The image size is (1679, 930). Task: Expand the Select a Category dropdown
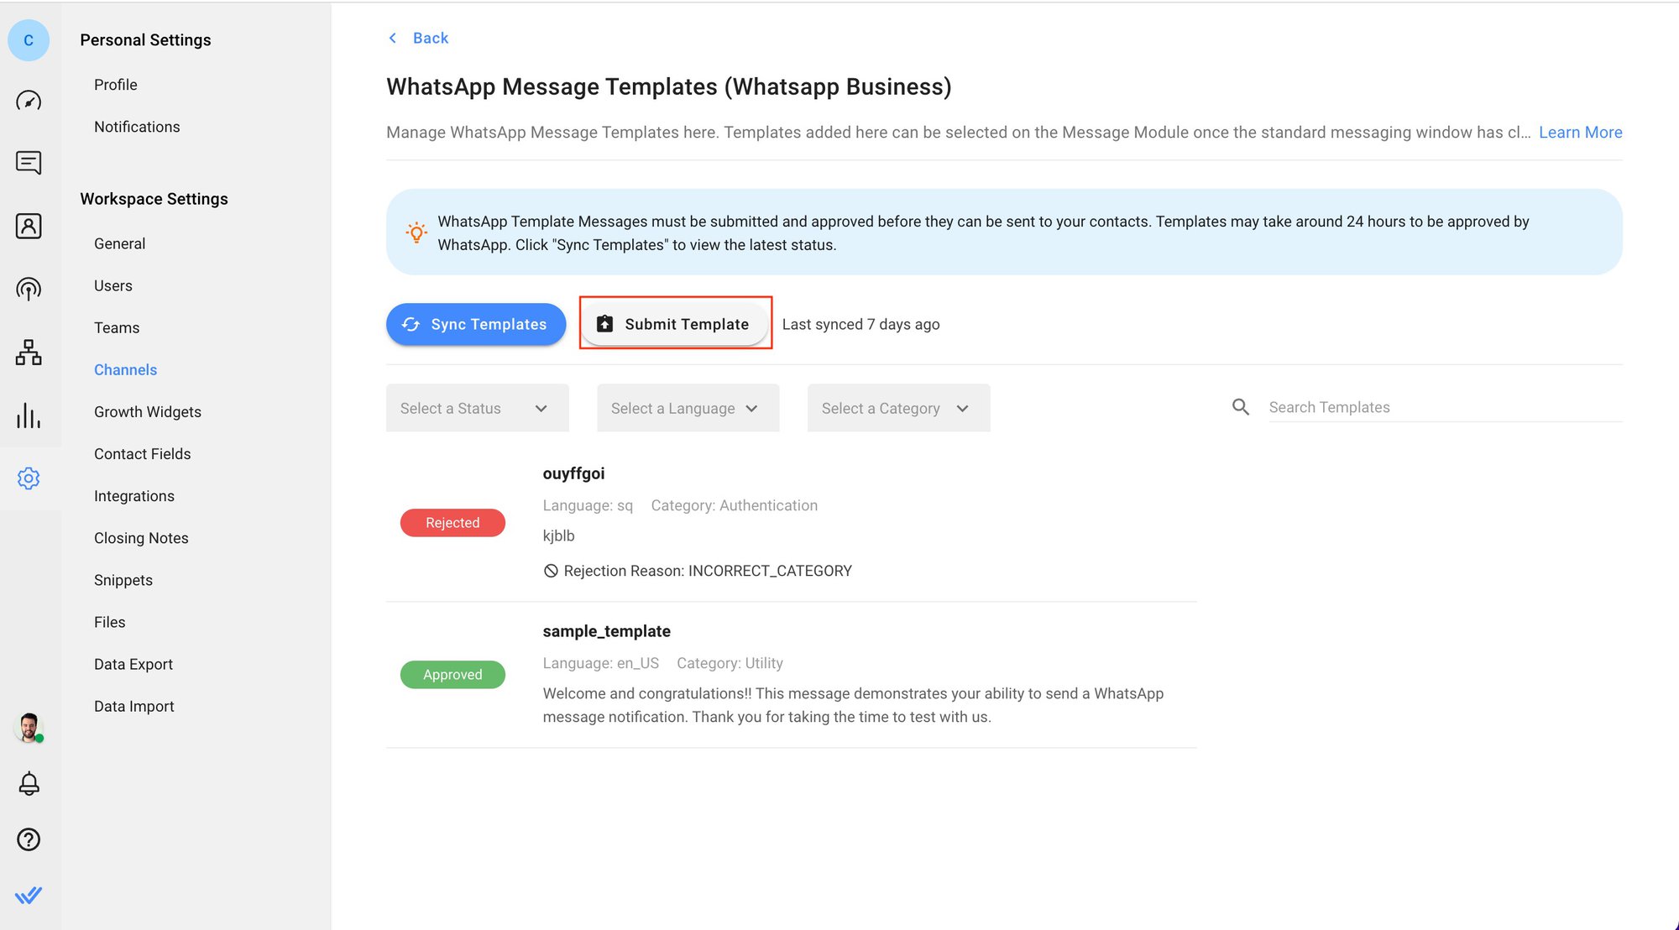(898, 408)
